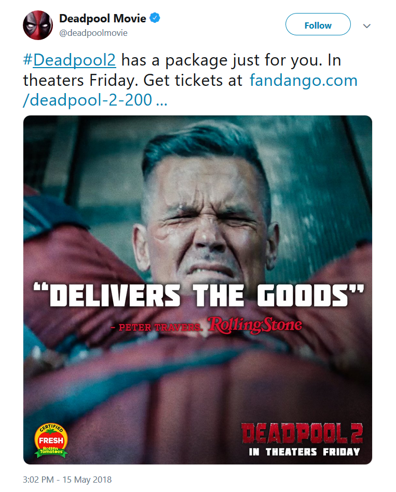Viewport: 396px width, 492px height.
Task: Open the tweet options chevron menu
Action: (366, 25)
